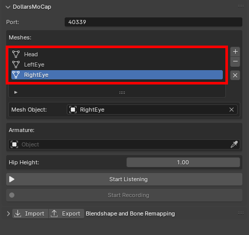Select the Head mesh in the list
The width and height of the screenshot is (249, 235).
(x=117, y=54)
